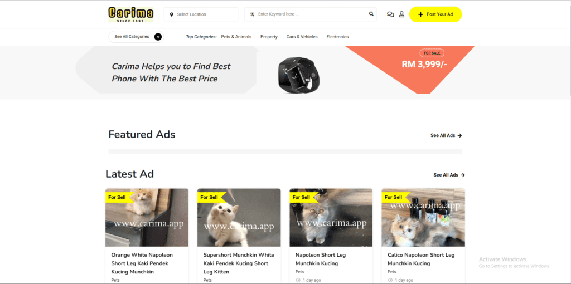Open the Select Location field
Image resolution: width=571 pixels, height=284 pixels.
201,14
